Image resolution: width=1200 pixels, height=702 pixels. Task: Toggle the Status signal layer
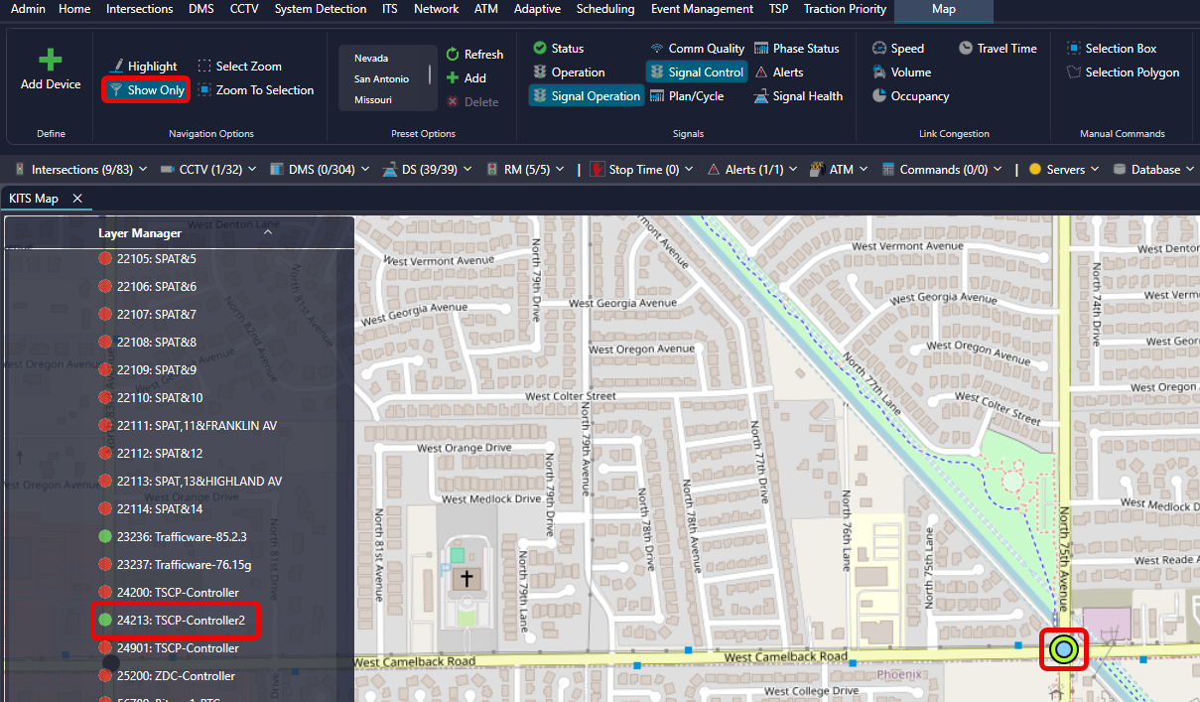tap(558, 49)
